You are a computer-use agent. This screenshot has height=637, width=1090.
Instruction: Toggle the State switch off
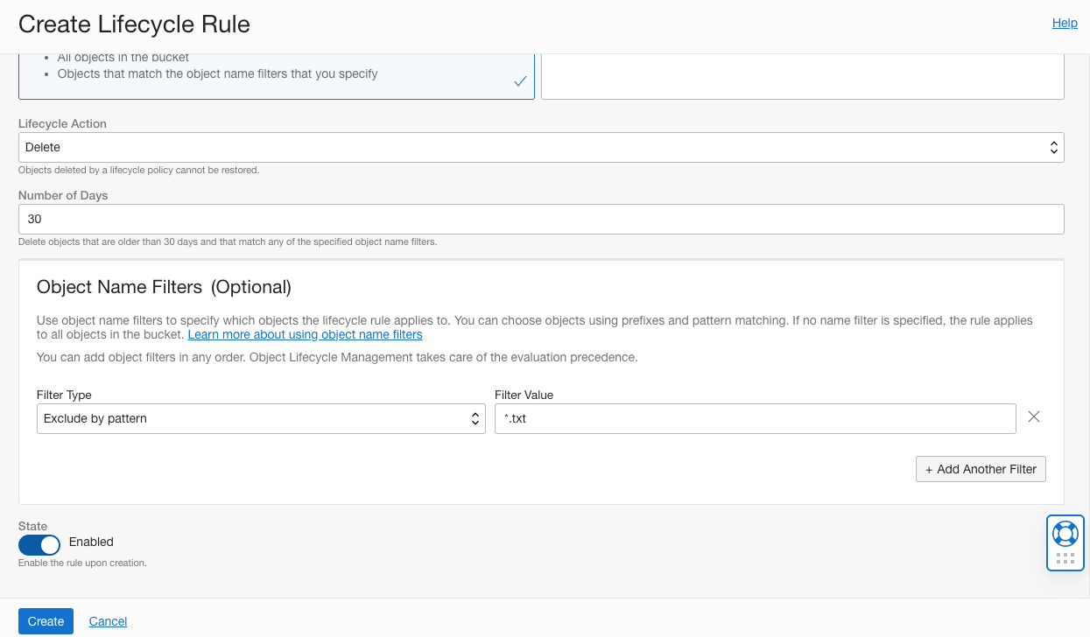pos(39,544)
